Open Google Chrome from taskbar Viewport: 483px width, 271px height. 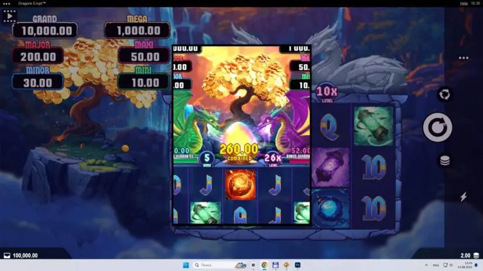(x=264, y=265)
